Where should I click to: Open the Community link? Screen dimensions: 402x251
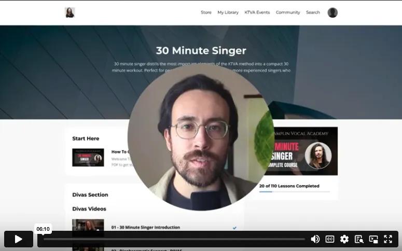tap(288, 12)
